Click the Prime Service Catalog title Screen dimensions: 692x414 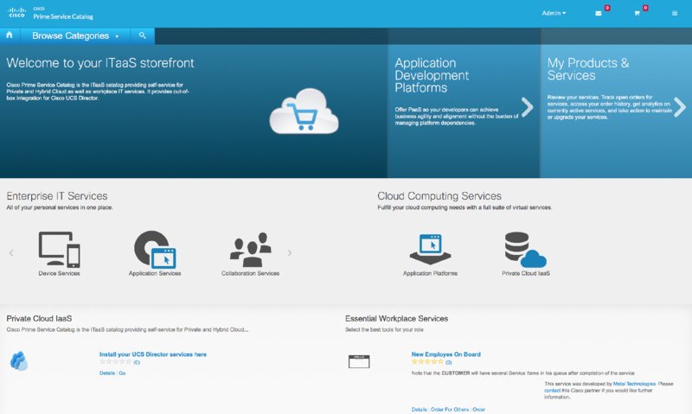pyautogui.click(x=63, y=16)
